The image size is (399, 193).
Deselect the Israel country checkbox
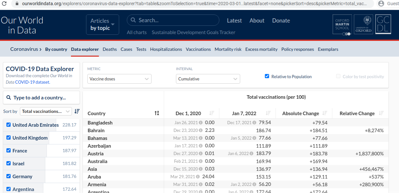(x=9, y=163)
